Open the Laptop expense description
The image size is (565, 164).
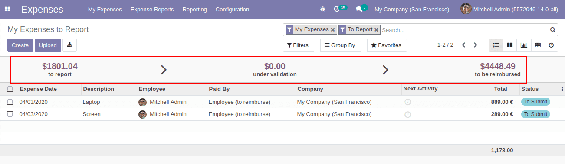click(91, 102)
